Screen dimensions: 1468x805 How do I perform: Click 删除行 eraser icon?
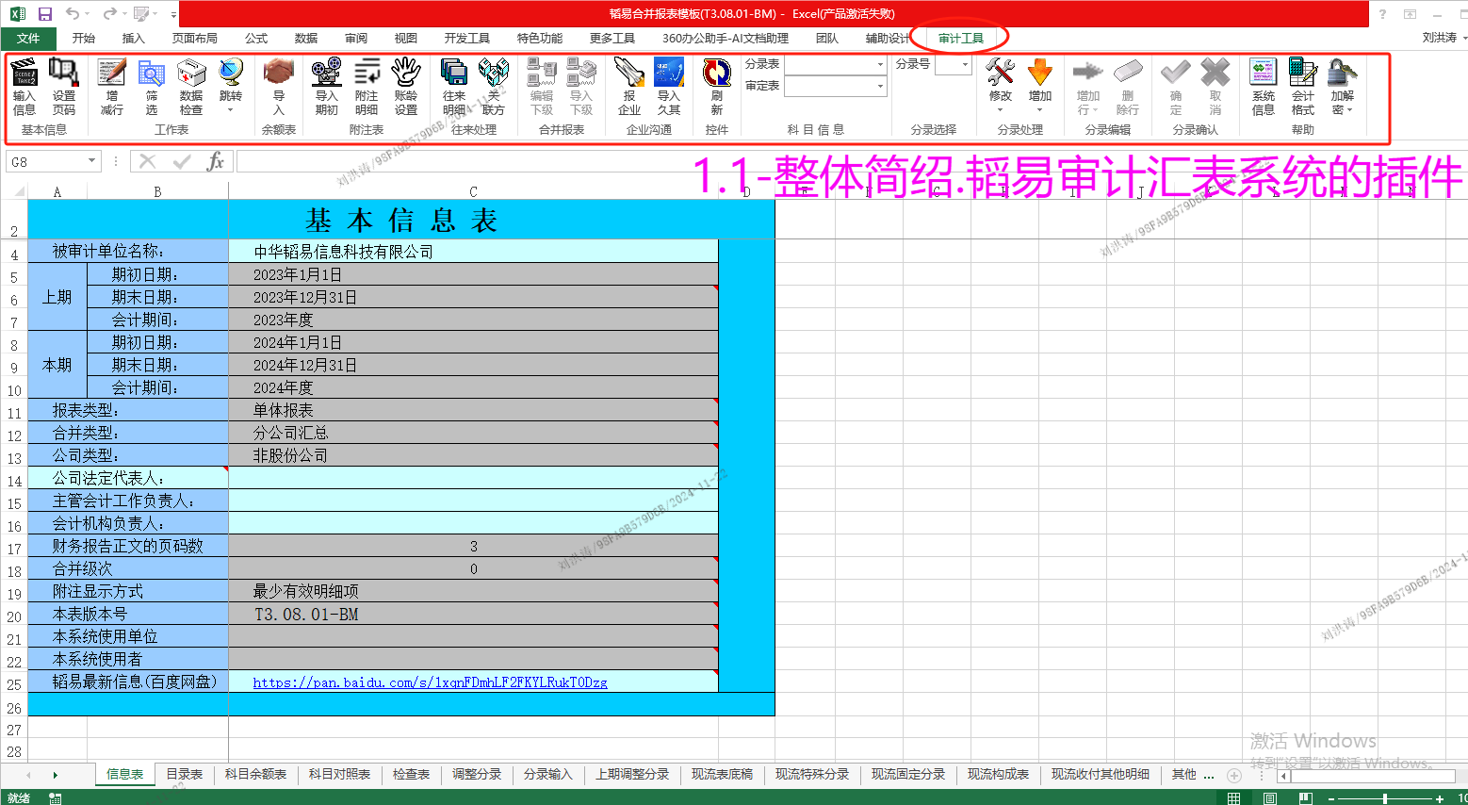[1127, 73]
